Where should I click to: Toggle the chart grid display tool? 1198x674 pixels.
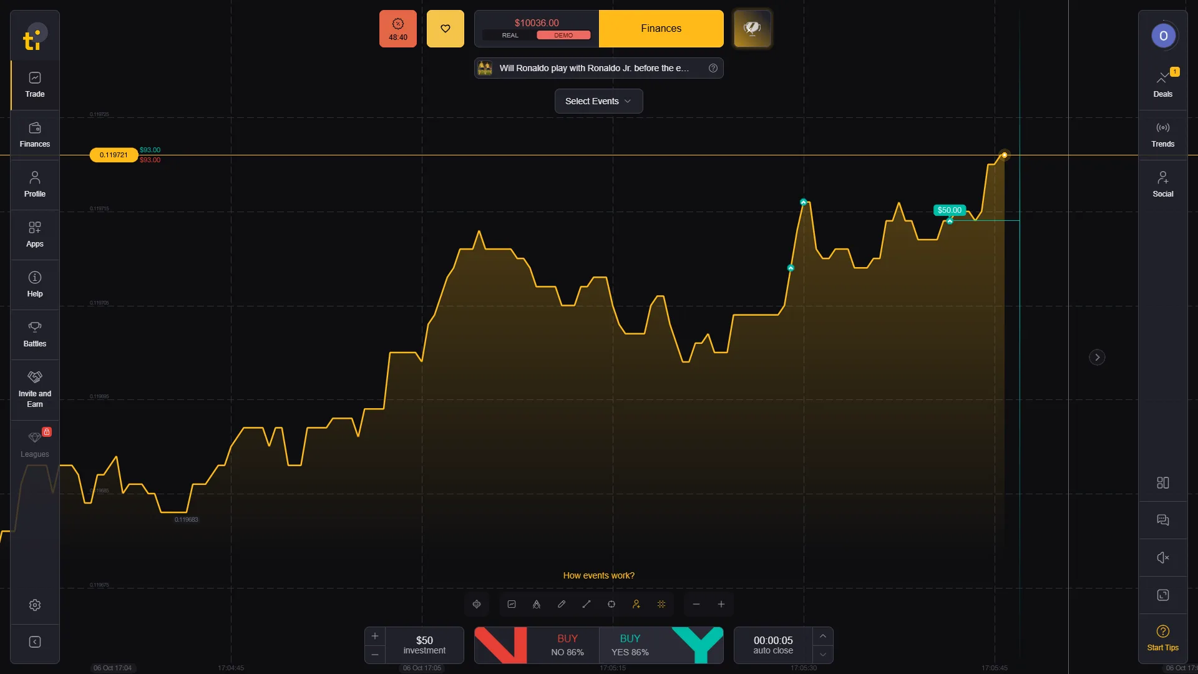(x=661, y=604)
